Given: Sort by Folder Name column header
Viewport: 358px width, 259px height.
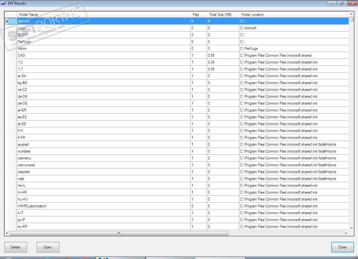Looking at the screenshot, I should [104, 14].
